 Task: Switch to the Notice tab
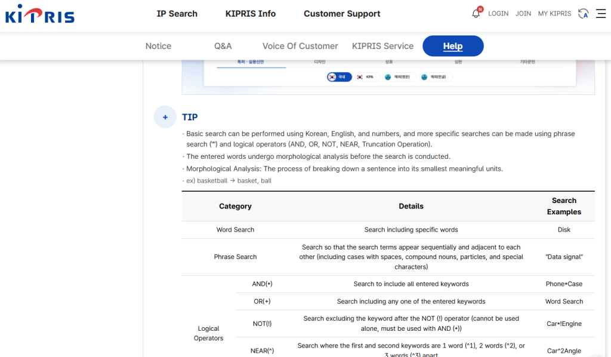(158, 46)
